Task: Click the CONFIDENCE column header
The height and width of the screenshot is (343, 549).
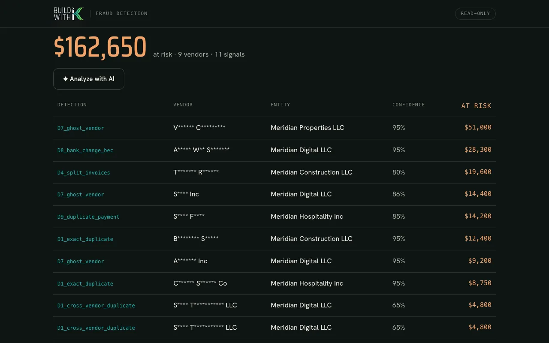Action: [408, 105]
